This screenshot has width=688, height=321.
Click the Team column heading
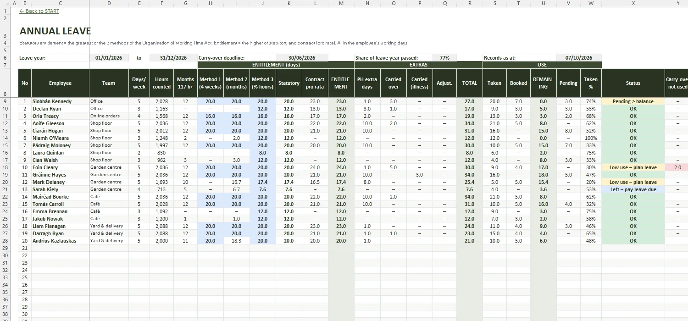coord(109,83)
